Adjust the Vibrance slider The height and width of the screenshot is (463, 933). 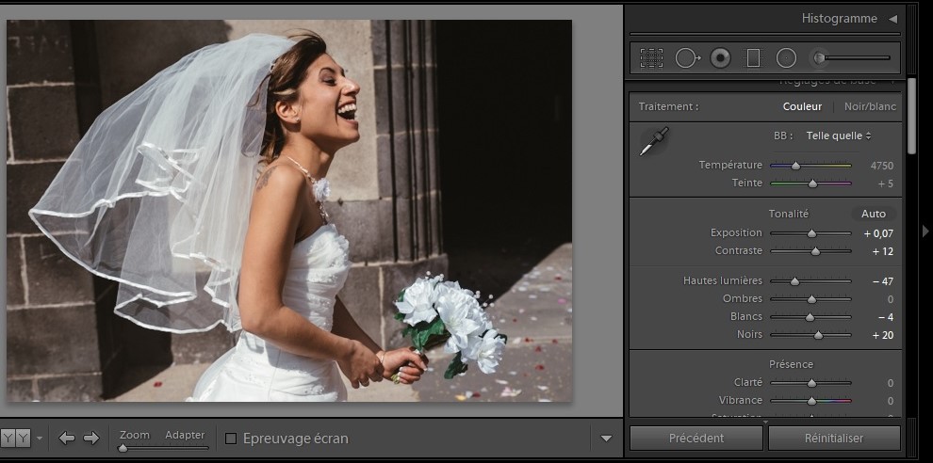pos(810,401)
